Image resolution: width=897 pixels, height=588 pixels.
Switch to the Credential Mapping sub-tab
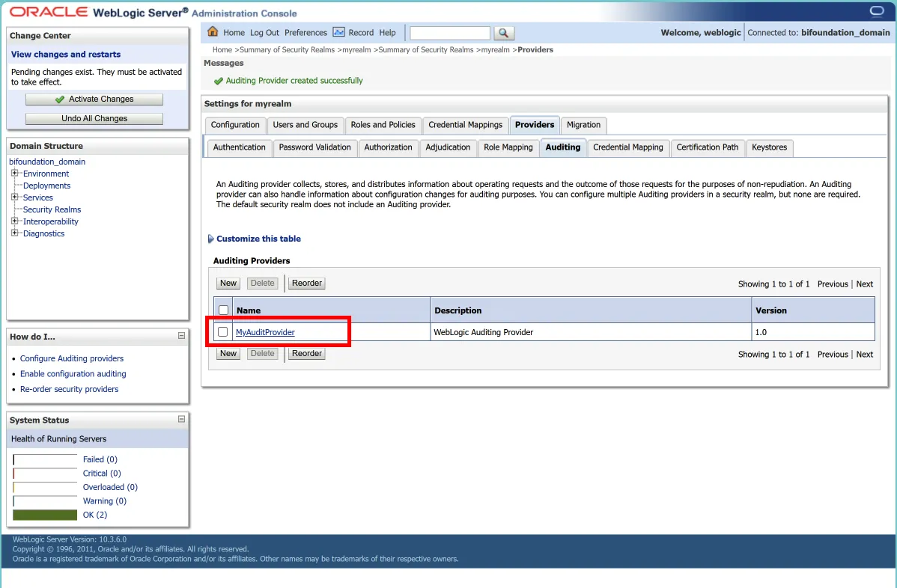pyautogui.click(x=628, y=147)
